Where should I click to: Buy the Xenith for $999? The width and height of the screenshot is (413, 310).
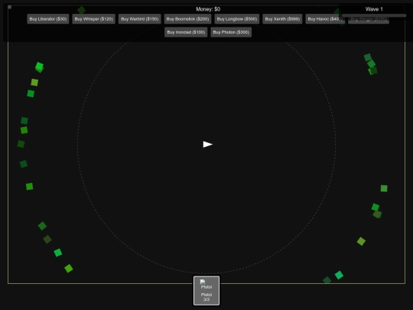(282, 19)
